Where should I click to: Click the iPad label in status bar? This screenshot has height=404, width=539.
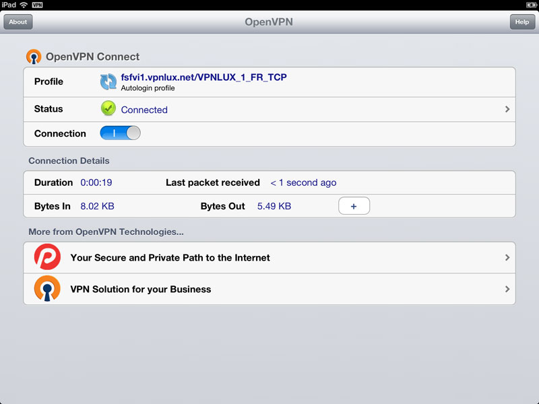[9, 5]
